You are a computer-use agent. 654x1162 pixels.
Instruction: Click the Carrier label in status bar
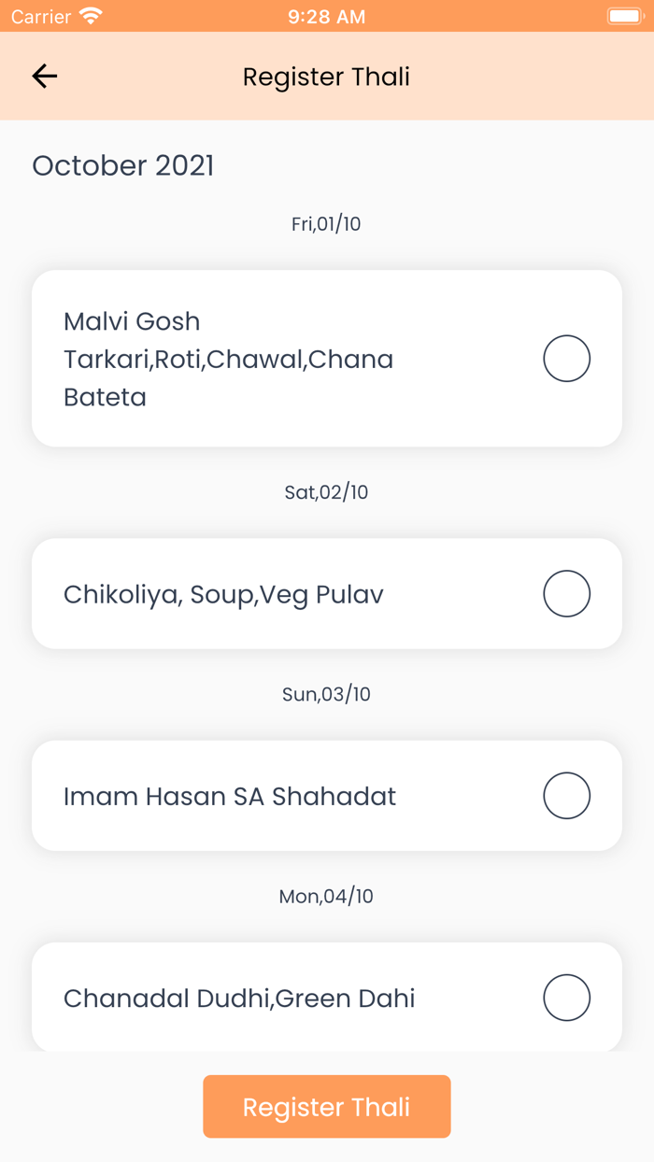pyautogui.click(x=41, y=17)
